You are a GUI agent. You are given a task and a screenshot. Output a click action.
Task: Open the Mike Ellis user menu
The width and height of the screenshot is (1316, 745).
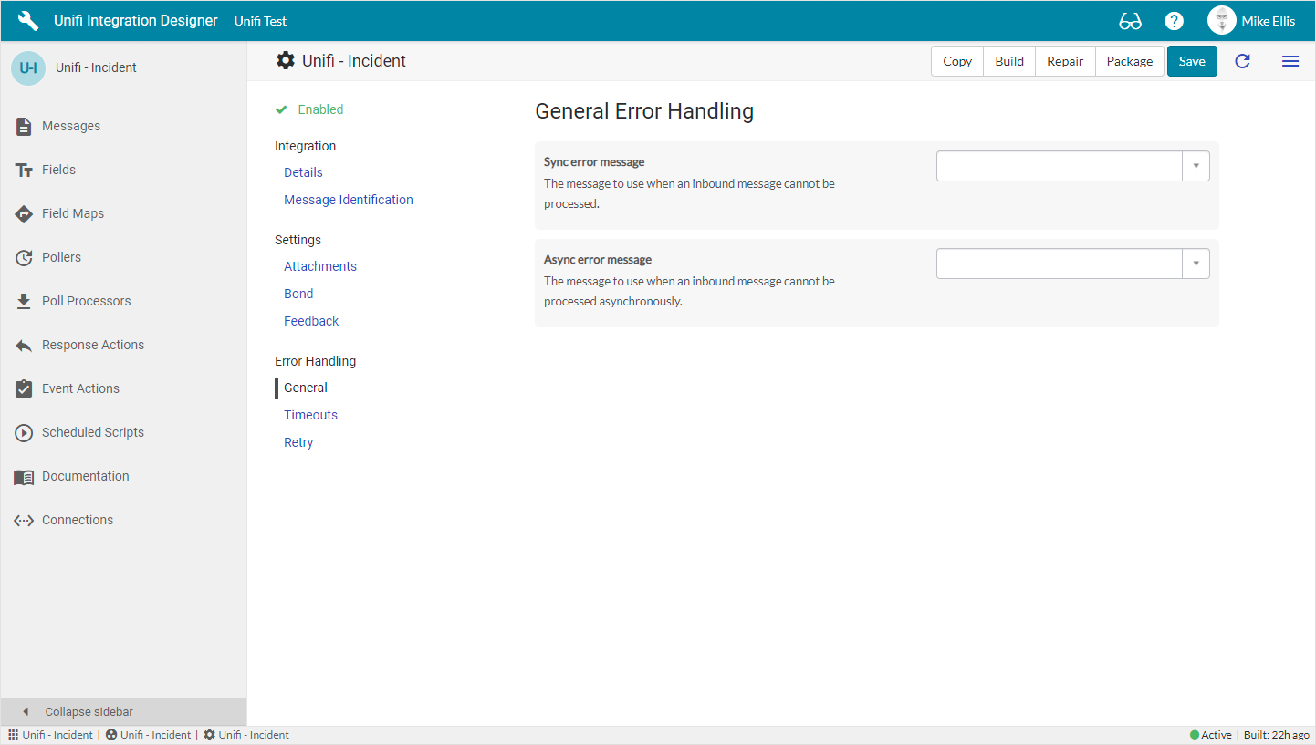pyautogui.click(x=1251, y=21)
